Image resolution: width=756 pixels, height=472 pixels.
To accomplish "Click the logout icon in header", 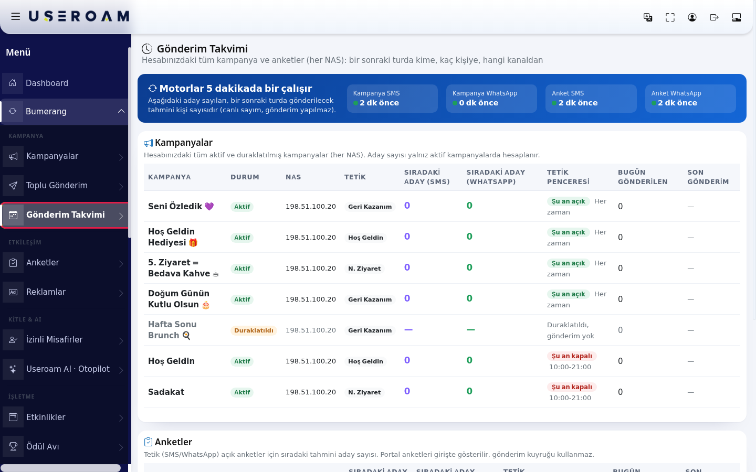I will (714, 17).
